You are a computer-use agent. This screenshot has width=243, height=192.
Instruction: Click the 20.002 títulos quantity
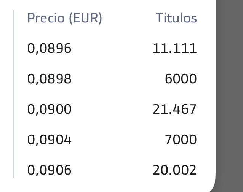(175, 170)
